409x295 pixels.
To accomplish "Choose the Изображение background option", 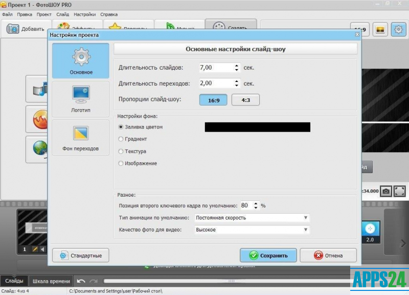I will coord(121,164).
